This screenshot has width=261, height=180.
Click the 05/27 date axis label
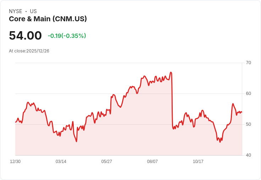coord(107,162)
